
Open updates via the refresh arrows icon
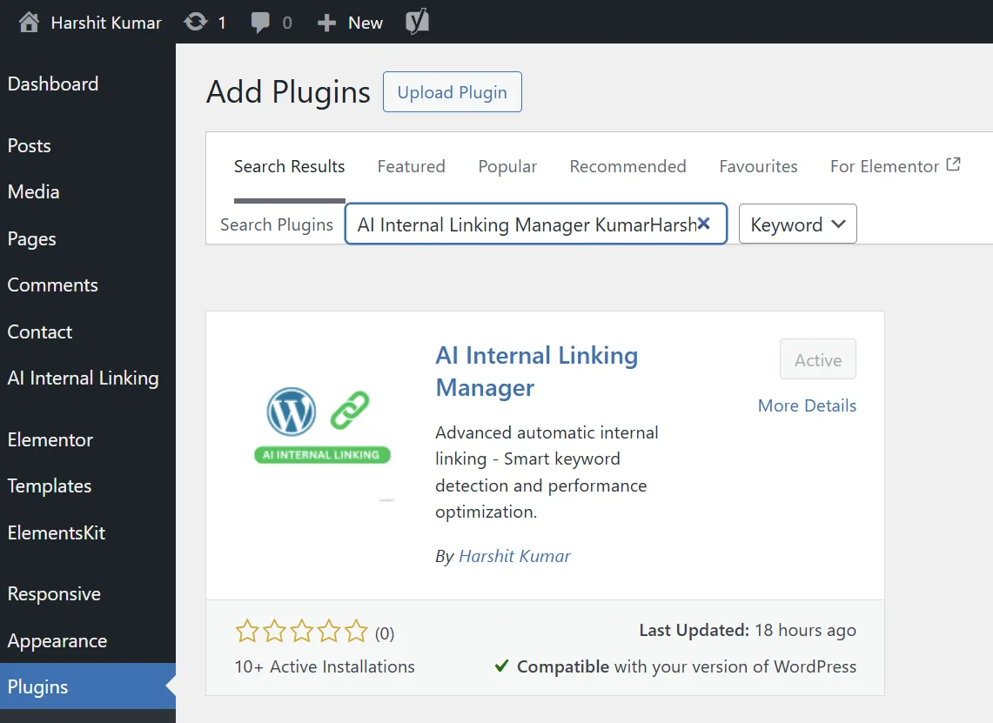[x=198, y=22]
